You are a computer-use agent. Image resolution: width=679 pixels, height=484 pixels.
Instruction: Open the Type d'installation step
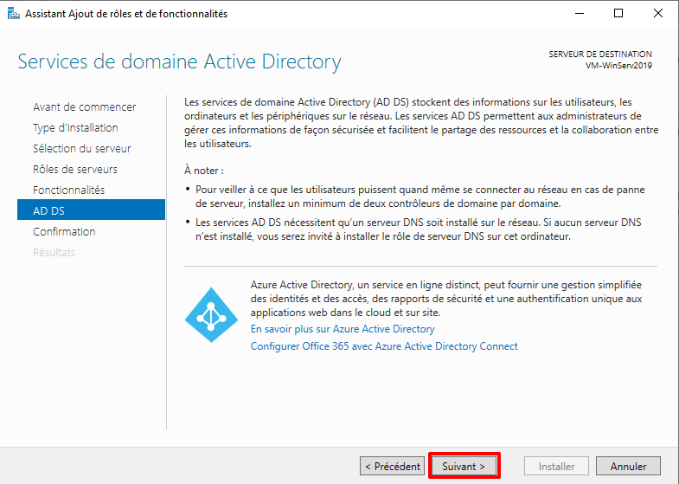[75, 128]
